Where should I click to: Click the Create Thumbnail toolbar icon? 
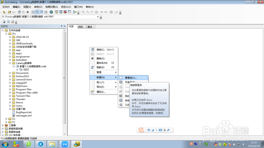(116, 12)
